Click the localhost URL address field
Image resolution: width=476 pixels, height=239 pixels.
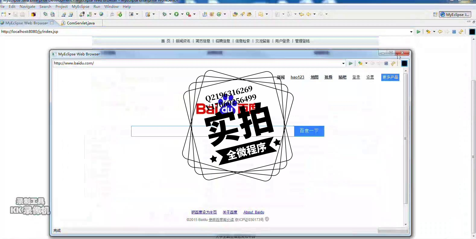pyautogui.click(x=205, y=32)
